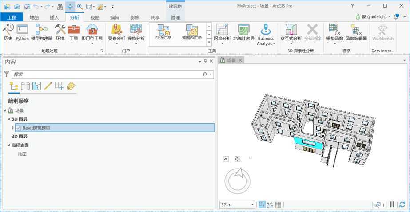Collapse the 高程表面 group
The height and width of the screenshot is (212, 410).
click(8, 145)
